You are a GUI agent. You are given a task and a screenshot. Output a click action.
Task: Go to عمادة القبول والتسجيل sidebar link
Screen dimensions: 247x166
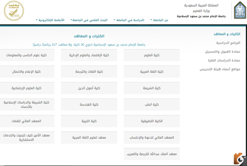coord(222,51)
